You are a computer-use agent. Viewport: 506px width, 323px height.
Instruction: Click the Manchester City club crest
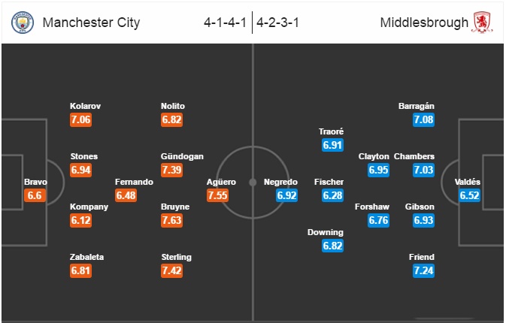tap(23, 23)
